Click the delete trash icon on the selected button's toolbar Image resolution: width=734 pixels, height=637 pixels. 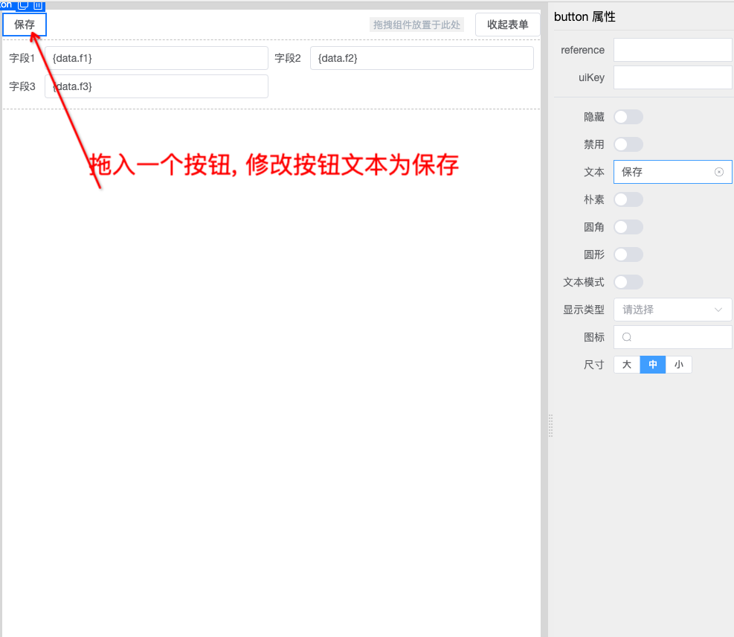click(x=38, y=5)
